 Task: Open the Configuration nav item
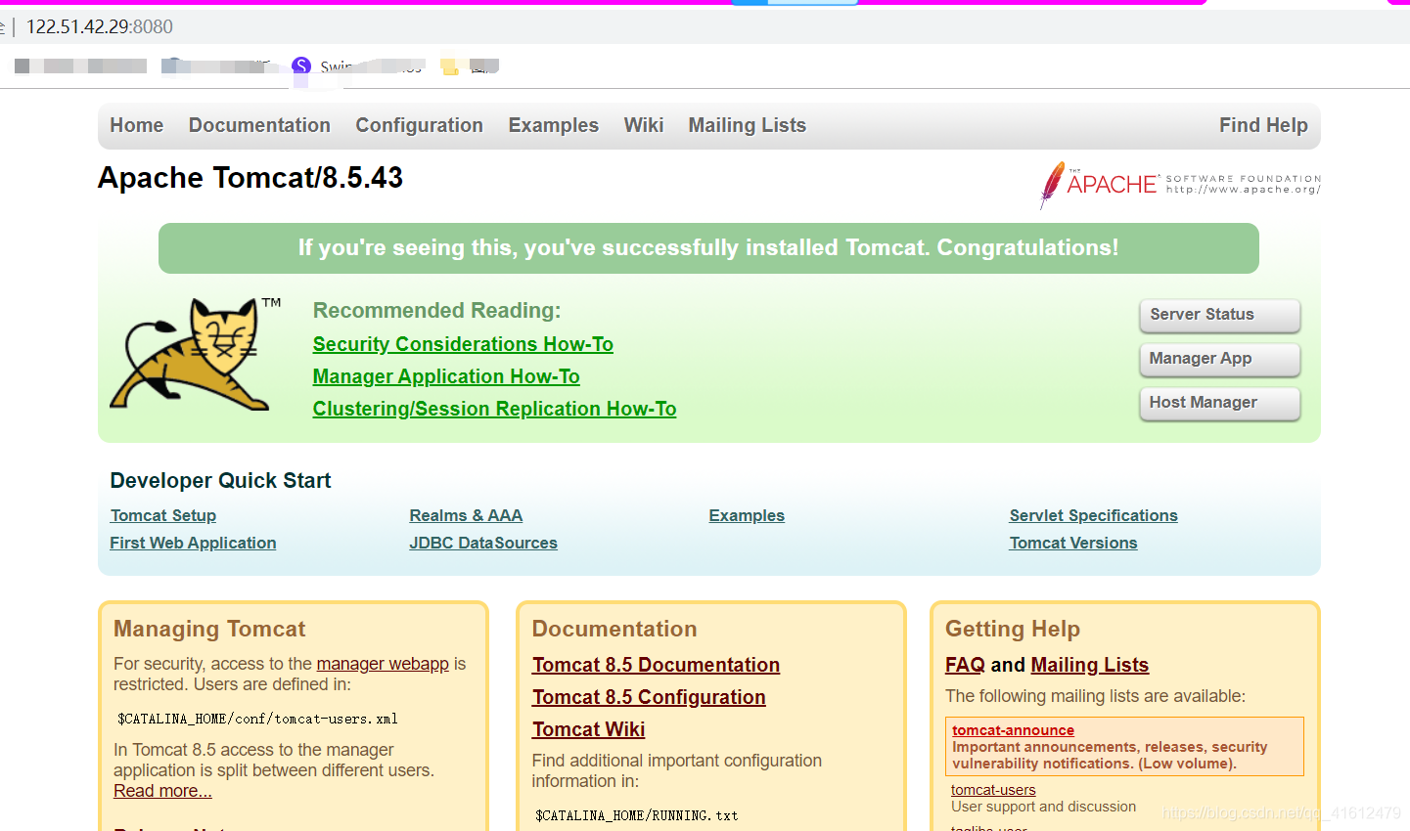click(x=419, y=125)
